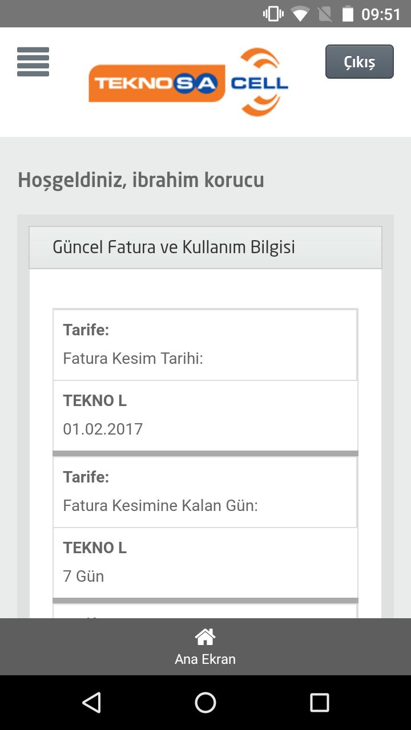The width and height of the screenshot is (411, 730).
Task: Click the Hoşgeldiniz ibrahim korucu heading
Action: pos(141,180)
